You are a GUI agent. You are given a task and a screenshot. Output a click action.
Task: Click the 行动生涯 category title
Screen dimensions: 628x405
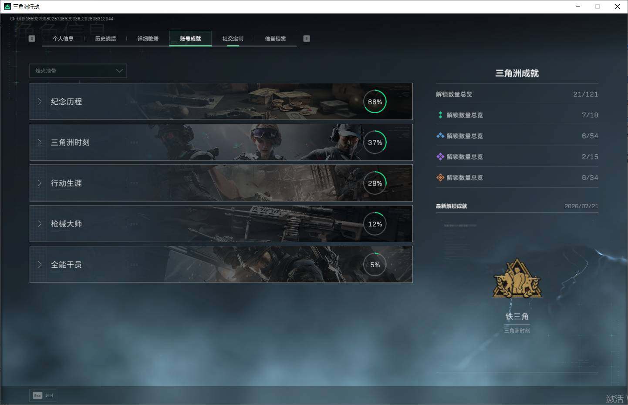66,183
